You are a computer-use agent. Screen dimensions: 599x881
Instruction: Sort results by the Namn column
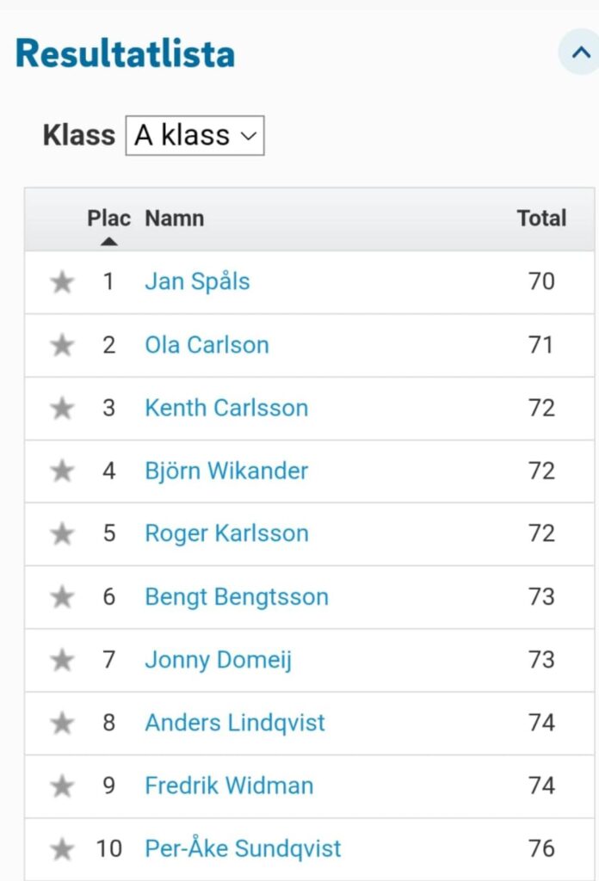(x=174, y=218)
